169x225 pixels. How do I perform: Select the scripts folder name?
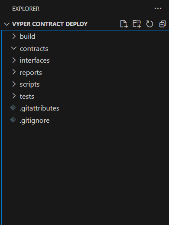29,84
